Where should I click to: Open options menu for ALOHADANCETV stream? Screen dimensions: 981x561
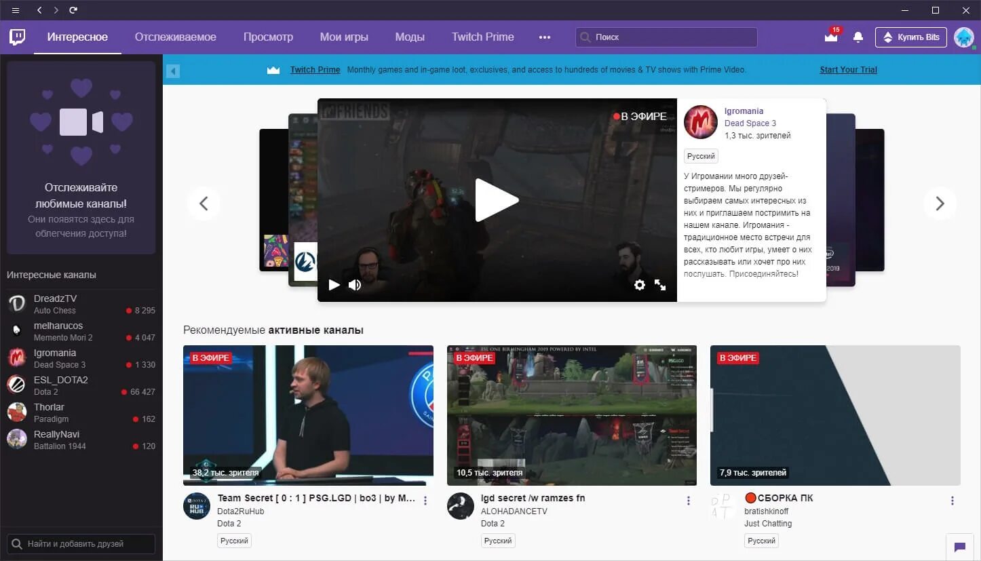[689, 501]
